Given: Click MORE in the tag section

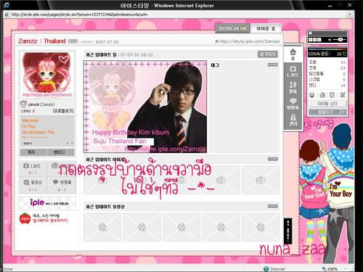Looking at the screenshot, I should [272, 65].
